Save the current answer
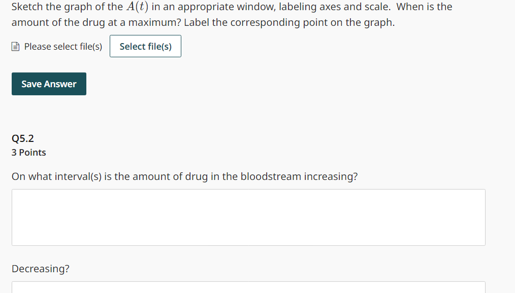The image size is (515, 293). pyautogui.click(x=49, y=84)
